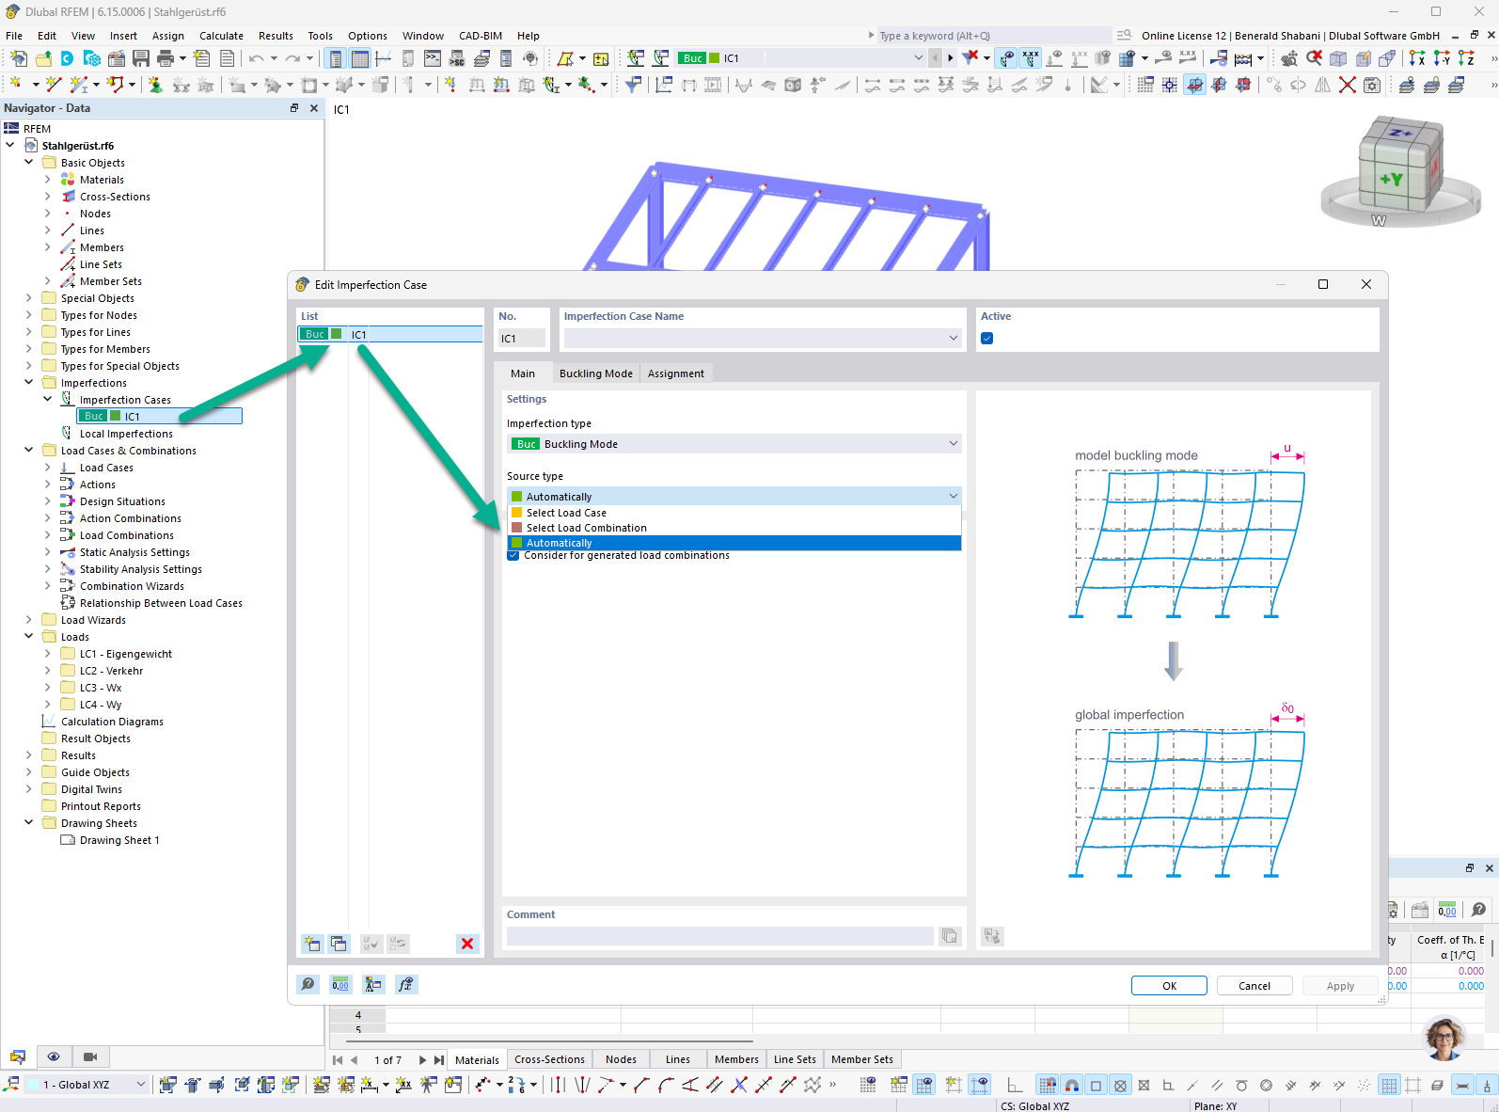The width and height of the screenshot is (1499, 1112).
Task: Pick the highlighted Automatically list option
Action: (734, 543)
